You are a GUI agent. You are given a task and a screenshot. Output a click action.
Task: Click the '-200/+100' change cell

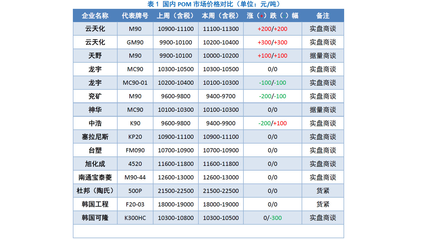point(273,123)
